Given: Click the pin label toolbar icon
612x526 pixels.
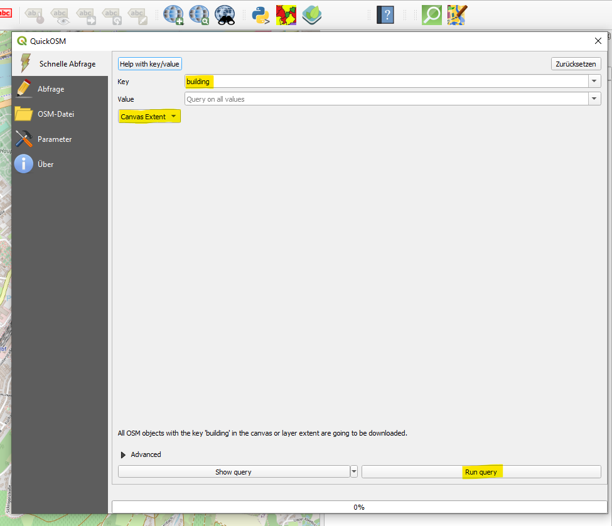Looking at the screenshot, I should coord(35,16).
